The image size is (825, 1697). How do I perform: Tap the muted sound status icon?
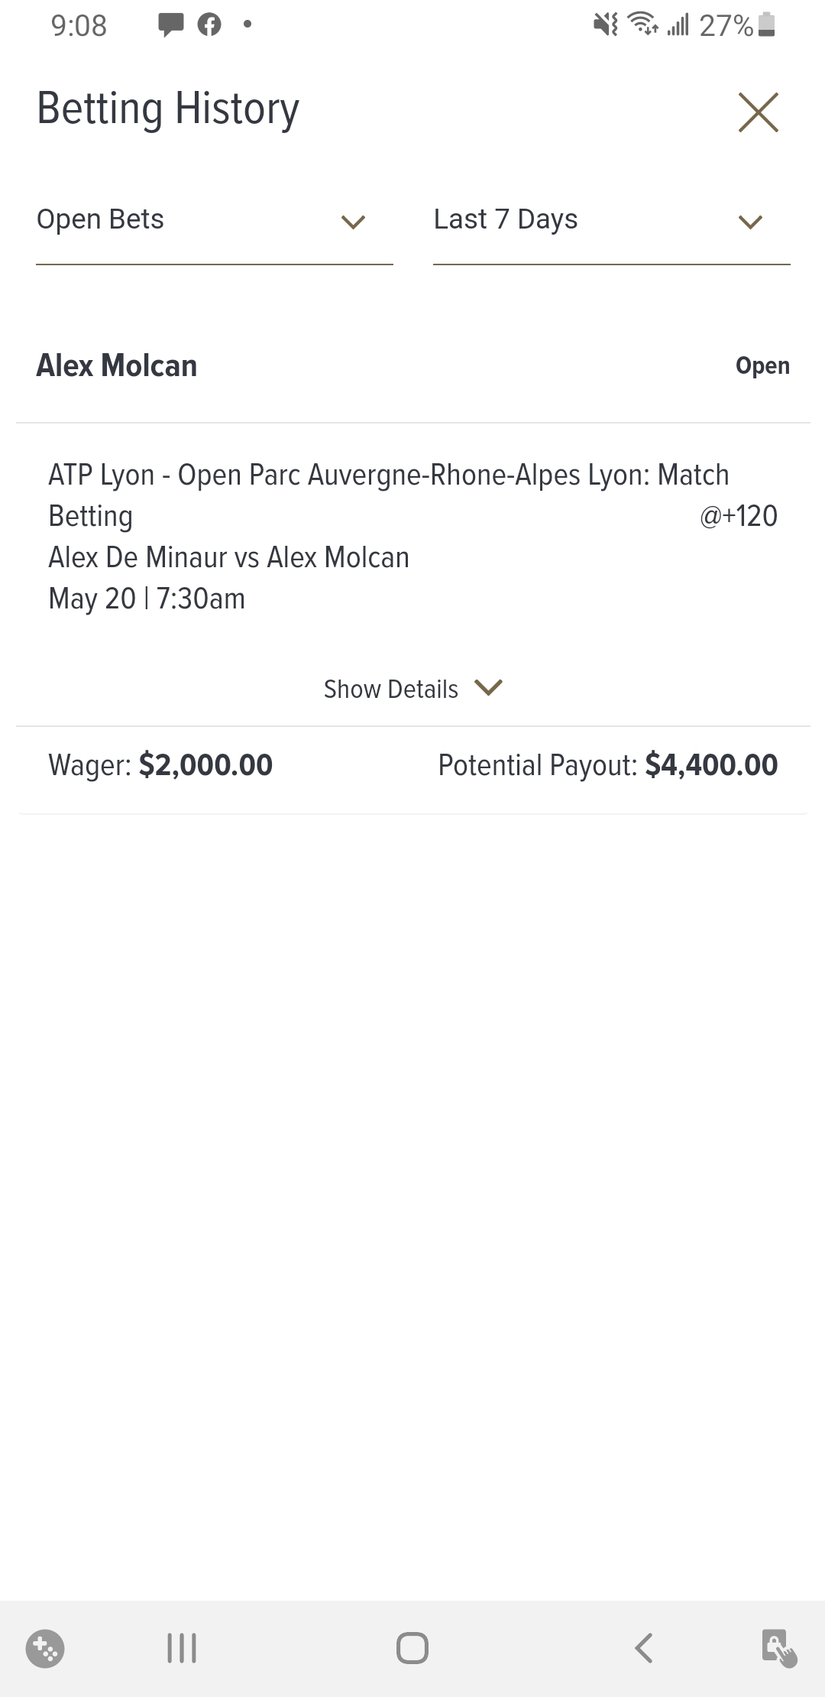coord(606,25)
